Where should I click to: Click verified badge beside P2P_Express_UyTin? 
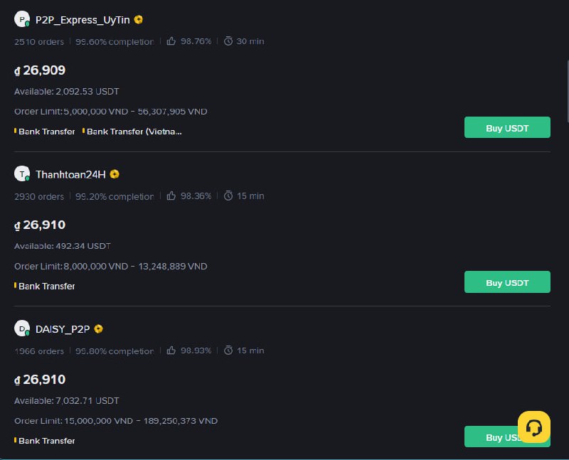[139, 19]
